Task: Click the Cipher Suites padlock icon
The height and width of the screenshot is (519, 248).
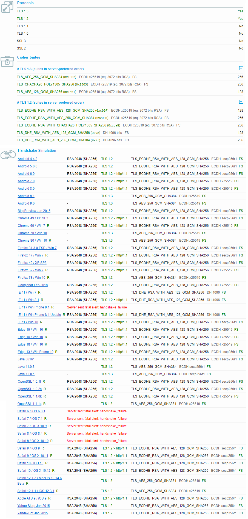Action: pos(7,61)
